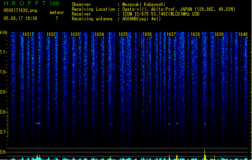The height and width of the screenshot is (160, 252).
Task: Click the Receiving Location value text
Action: (x=179, y=9)
